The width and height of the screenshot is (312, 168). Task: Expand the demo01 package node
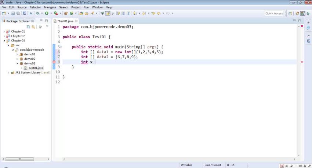17,54
